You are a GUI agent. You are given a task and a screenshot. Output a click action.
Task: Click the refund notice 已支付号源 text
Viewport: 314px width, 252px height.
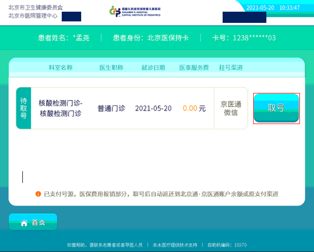click(161, 194)
